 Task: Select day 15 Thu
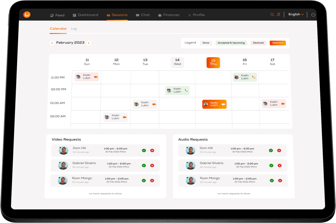click(213, 62)
